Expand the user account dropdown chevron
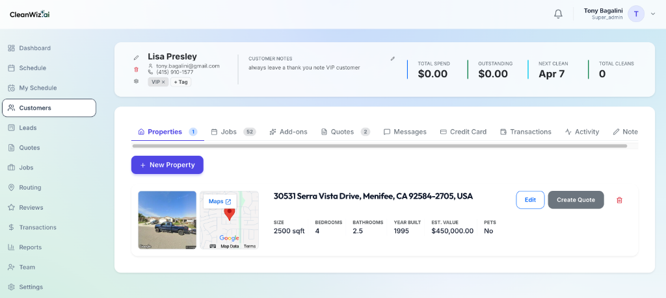 pyautogui.click(x=653, y=14)
